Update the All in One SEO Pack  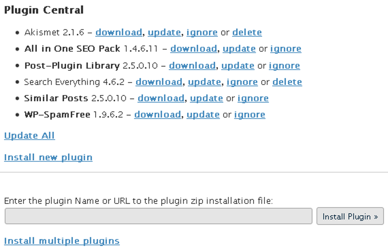pos(239,49)
